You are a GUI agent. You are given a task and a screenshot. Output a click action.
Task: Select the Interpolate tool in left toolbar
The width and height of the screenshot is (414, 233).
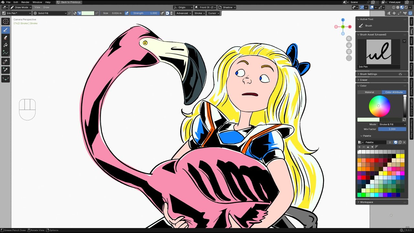point(5,78)
